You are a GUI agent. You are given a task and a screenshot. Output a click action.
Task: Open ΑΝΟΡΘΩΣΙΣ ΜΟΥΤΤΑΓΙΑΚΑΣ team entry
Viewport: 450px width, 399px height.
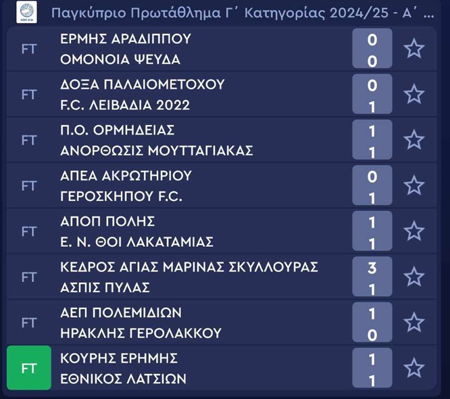[x=156, y=151]
